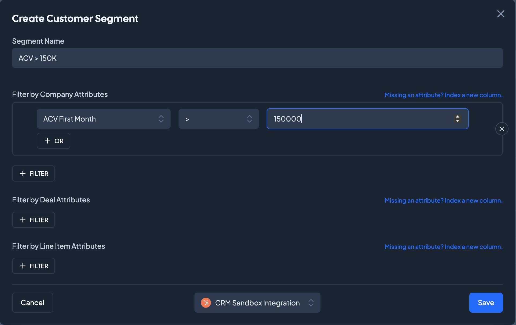Viewport: 516px width, 325px height.
Task: Click the HubSpot icon in integration selector
Action: (x=206, y=303)
